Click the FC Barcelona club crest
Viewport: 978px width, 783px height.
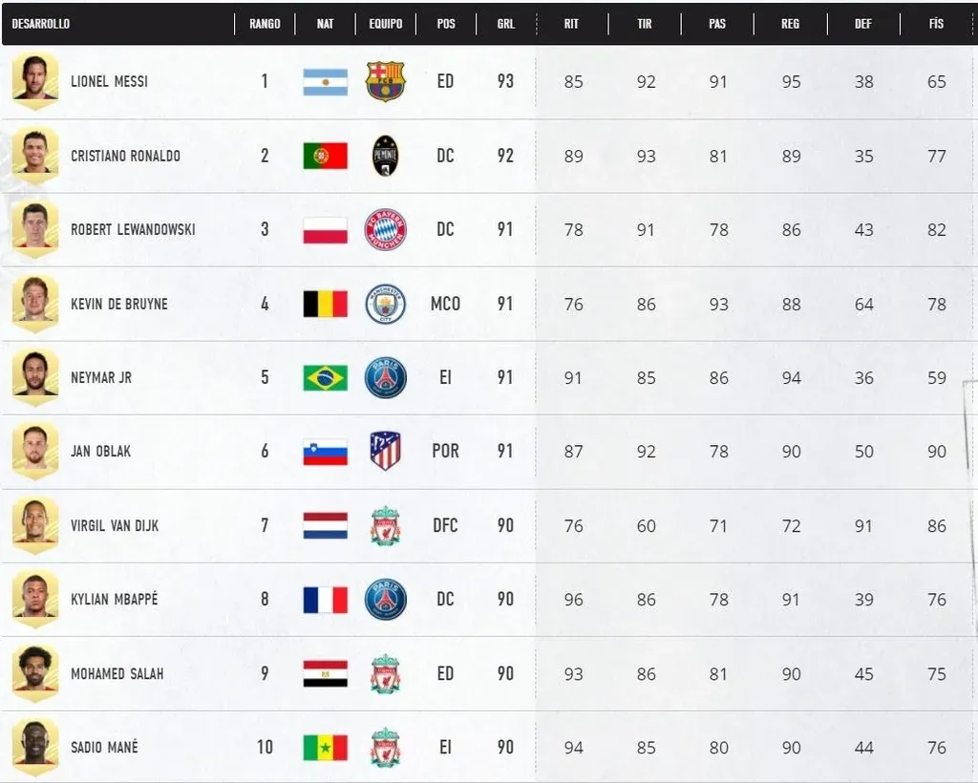coord(386,82)
